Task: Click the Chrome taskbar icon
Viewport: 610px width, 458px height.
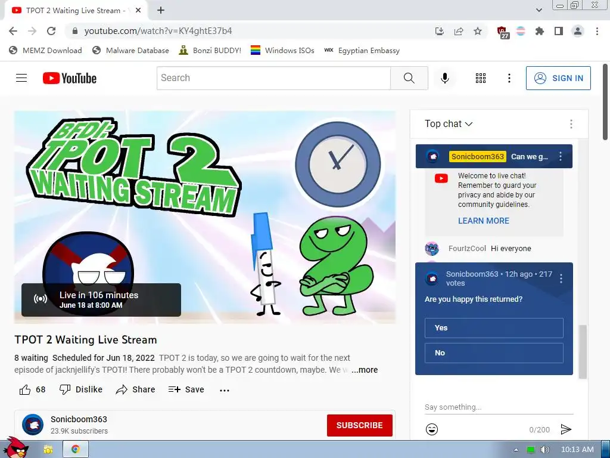Action: click(76, 450)
